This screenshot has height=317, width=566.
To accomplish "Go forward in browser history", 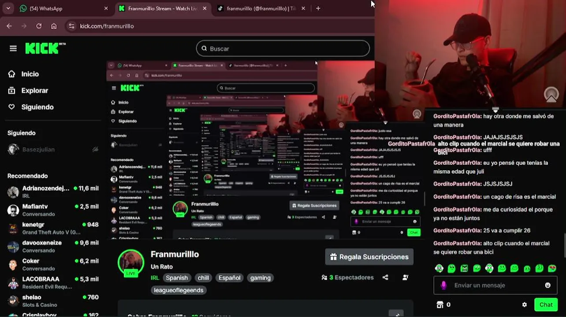I will tap(24, 26).
